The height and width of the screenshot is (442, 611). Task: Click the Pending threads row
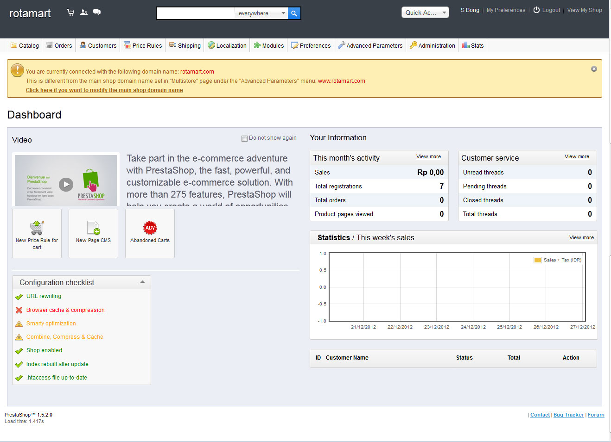tap(528, 186)
